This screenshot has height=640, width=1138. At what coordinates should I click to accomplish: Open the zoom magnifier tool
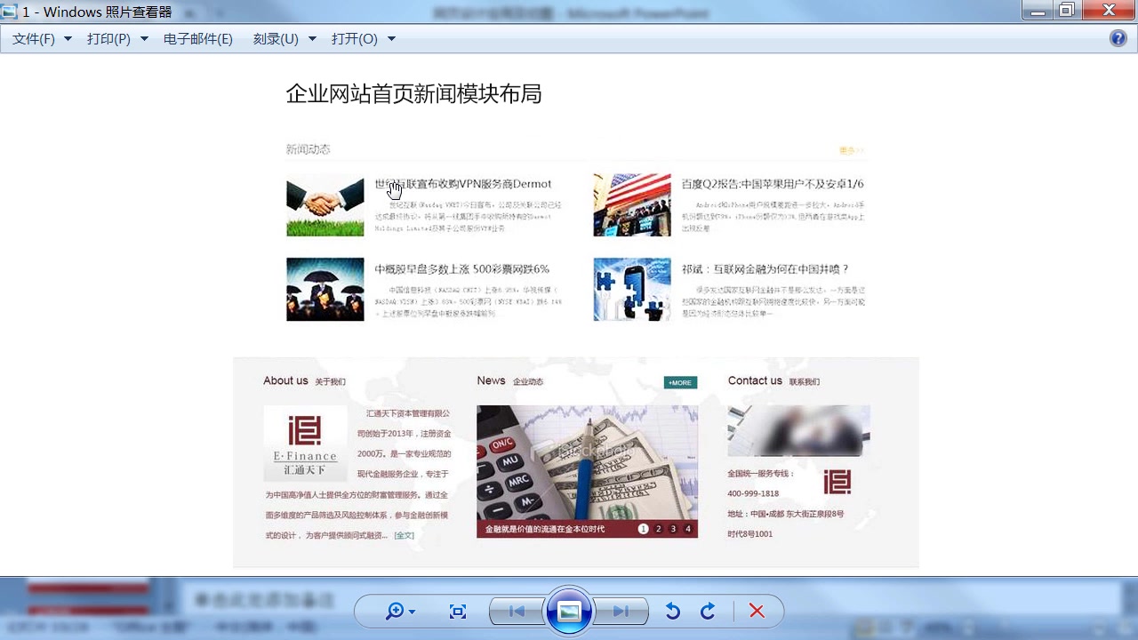[x=395, y=612]
